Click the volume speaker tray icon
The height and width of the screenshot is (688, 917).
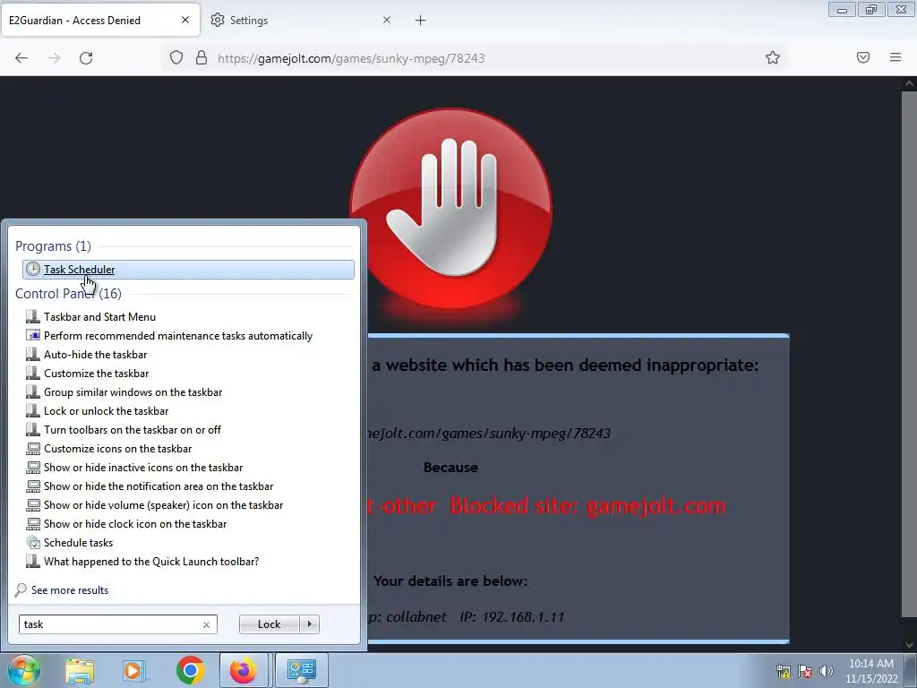[x=827, y=671]
